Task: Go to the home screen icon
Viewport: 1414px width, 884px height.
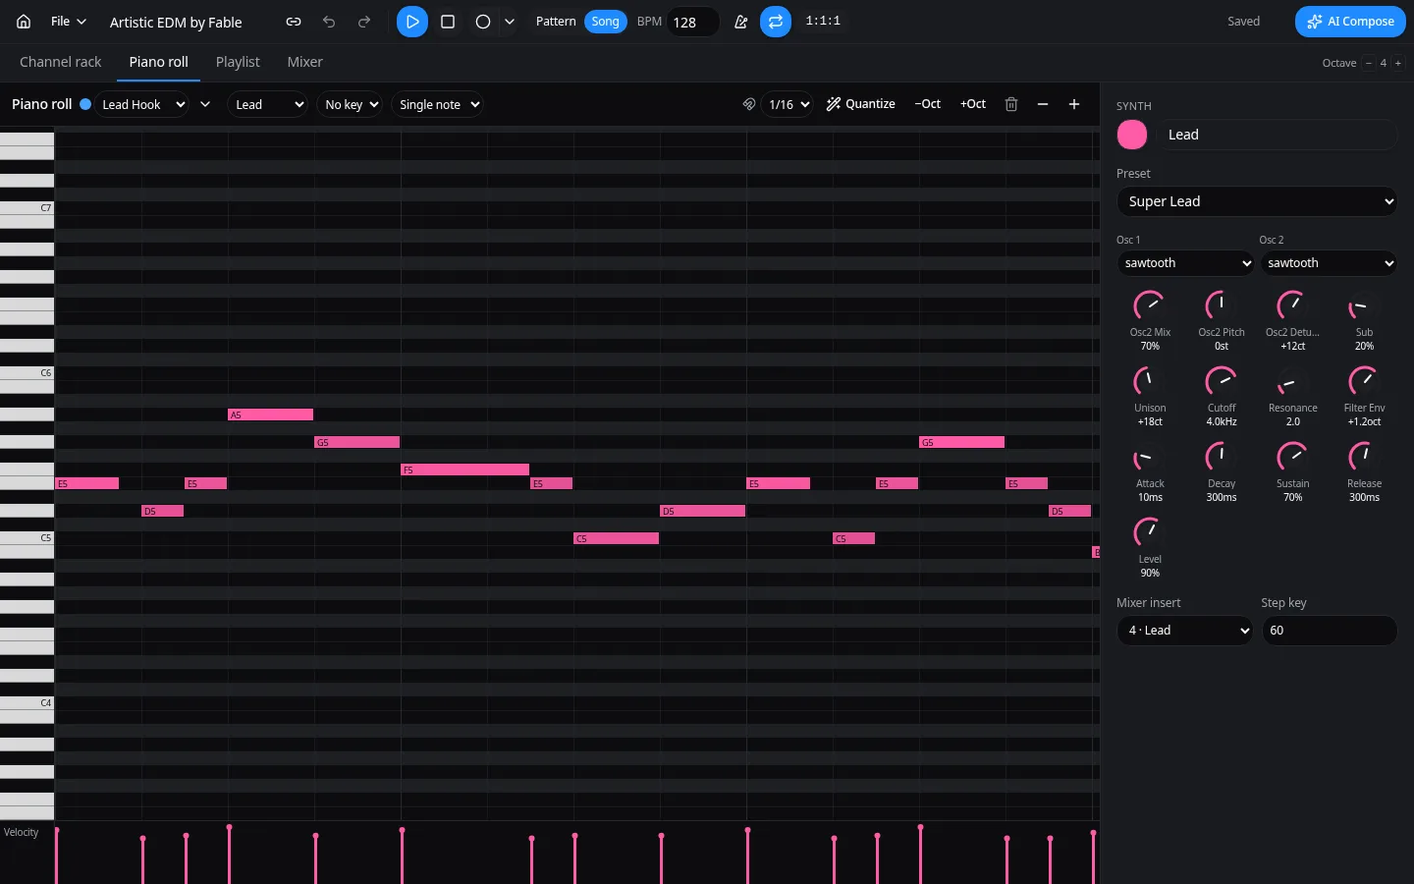Action: (24, 22)
